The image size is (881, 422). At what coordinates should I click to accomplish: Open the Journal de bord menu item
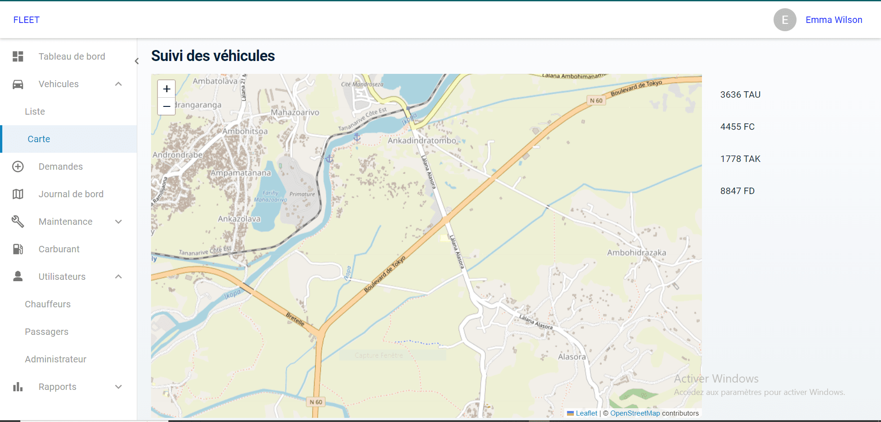pos(68,194)
